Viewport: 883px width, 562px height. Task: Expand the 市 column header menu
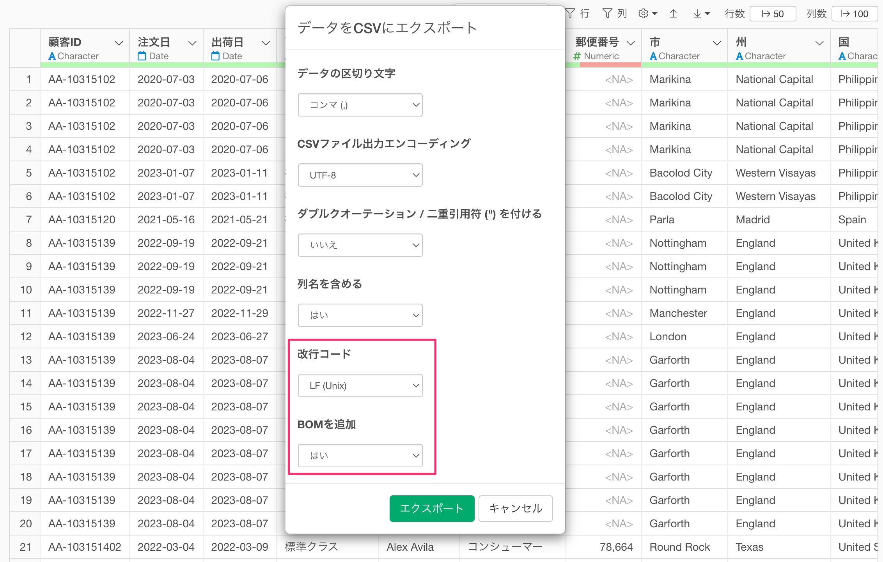(716, 43)
